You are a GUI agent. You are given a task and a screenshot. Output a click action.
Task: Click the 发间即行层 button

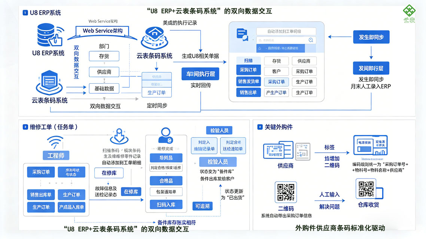click(371, 68)
